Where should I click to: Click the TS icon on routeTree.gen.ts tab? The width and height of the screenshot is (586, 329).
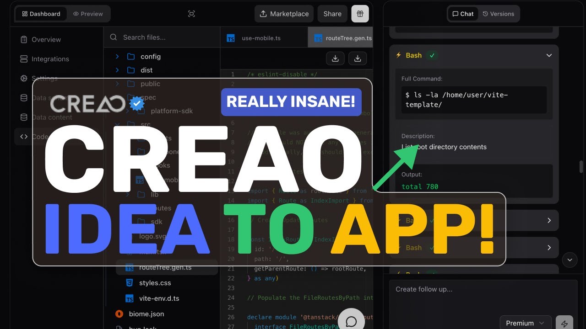pyautogui.click(x=318, y=38)
